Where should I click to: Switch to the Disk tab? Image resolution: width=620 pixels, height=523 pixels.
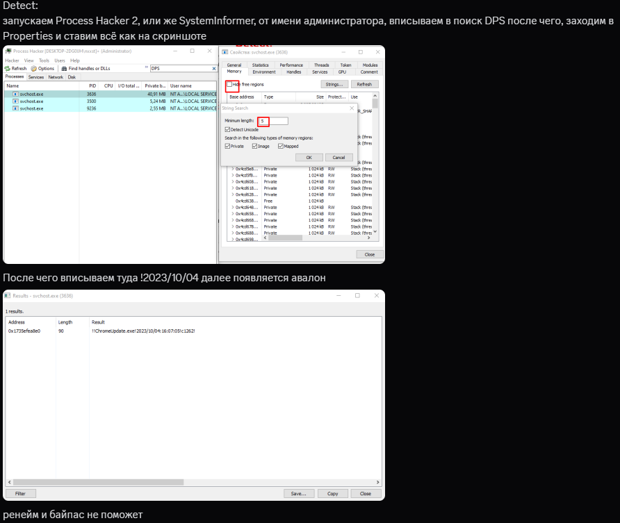(x=72, y=77)
